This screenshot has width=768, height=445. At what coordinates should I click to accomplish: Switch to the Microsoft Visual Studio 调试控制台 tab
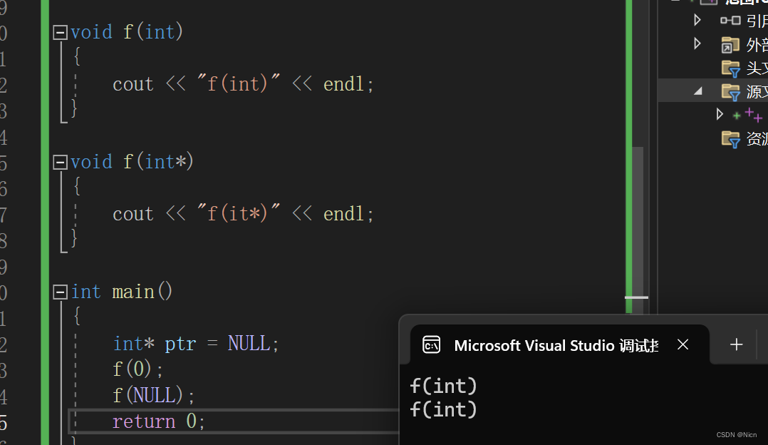tap(556, 345)
